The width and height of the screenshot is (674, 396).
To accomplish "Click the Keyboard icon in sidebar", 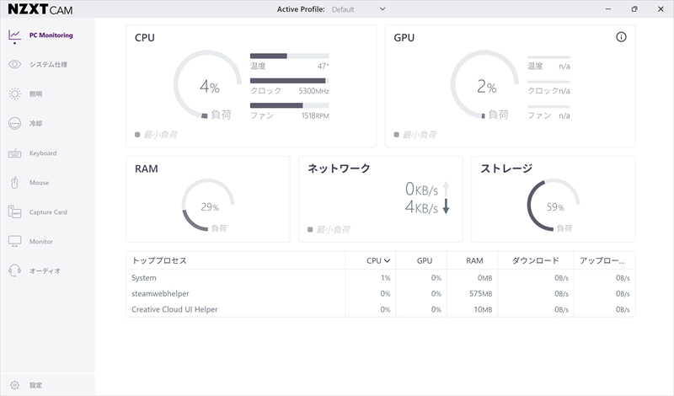I will tap(14, 153).
